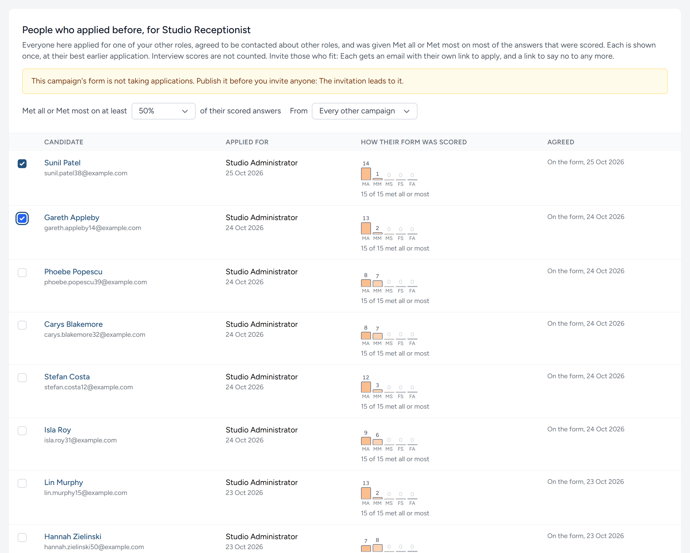Click email lin.murphy15@example.com

tap(86, 492)
